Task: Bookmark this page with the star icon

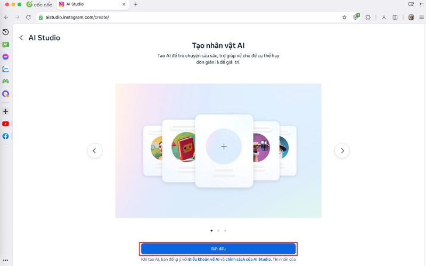Action: coord(344,18)
